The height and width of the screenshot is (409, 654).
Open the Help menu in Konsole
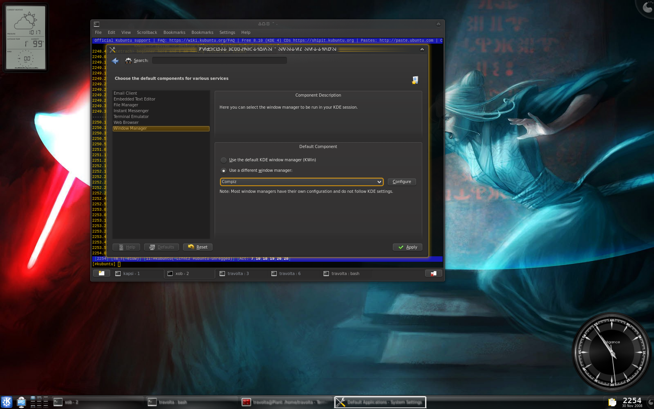pos(246,33)
